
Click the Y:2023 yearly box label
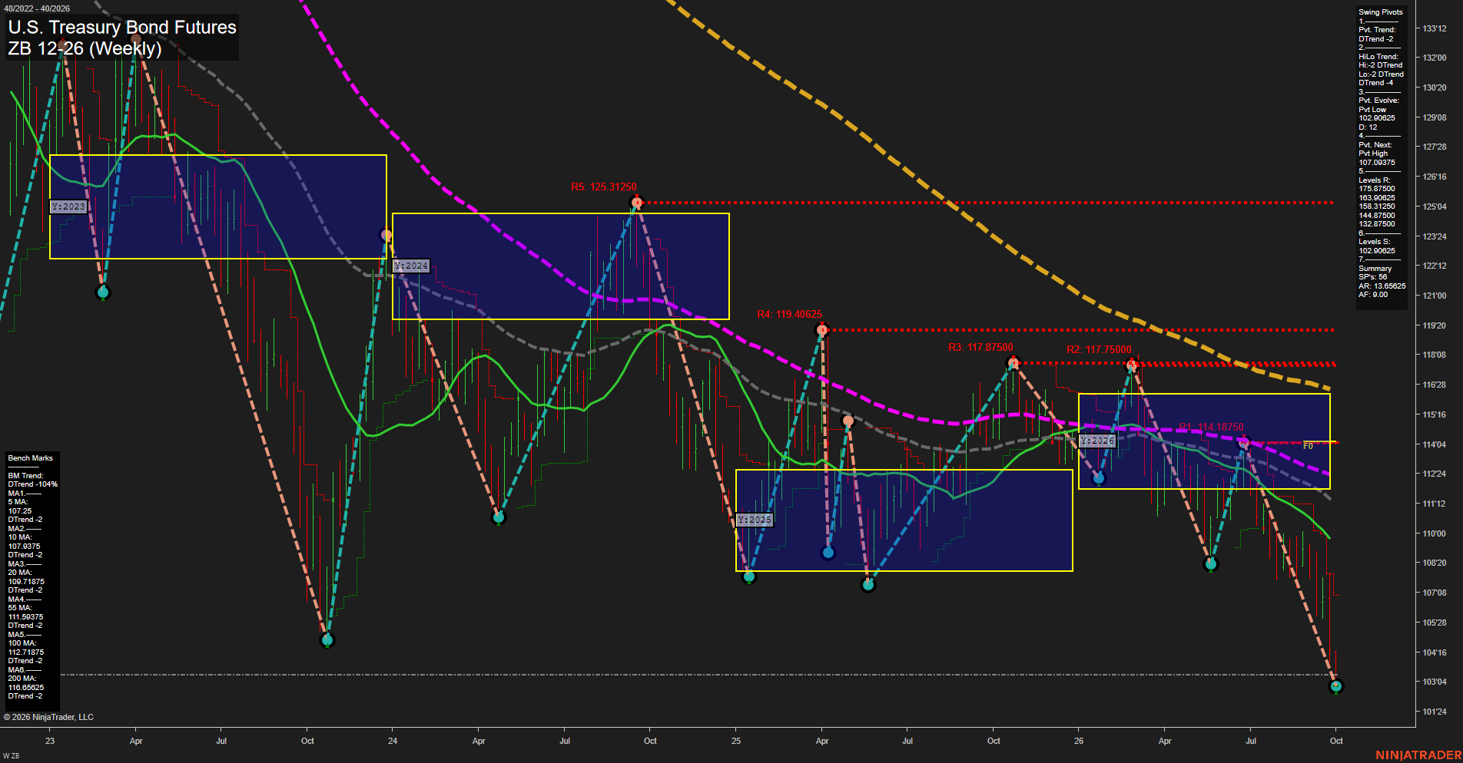(x=68, y=206)
